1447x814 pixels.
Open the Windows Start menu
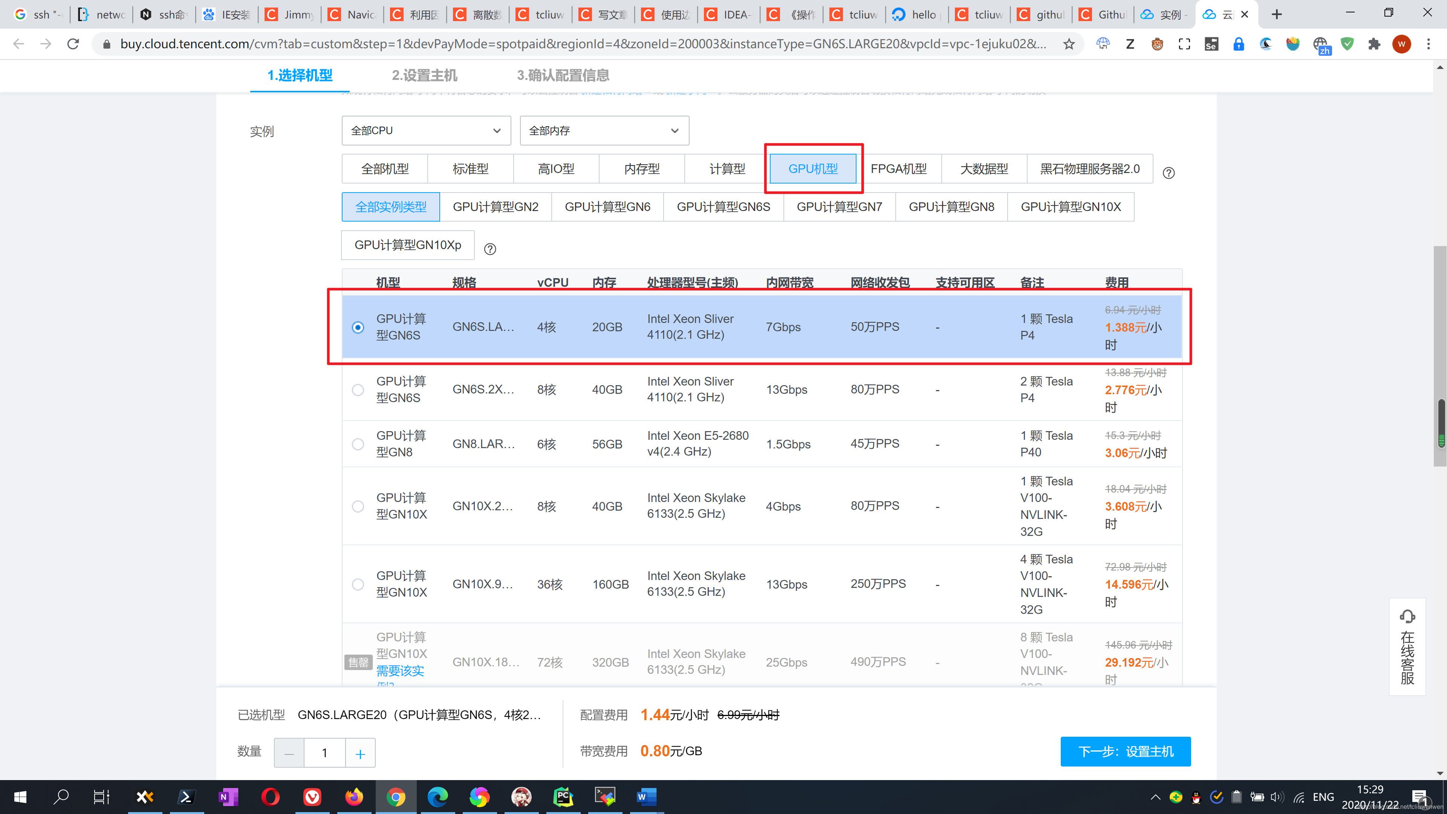click(20, 797)
